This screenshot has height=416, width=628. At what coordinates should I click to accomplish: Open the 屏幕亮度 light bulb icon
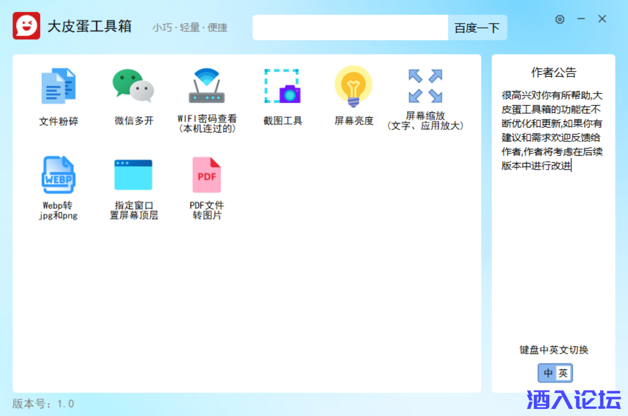pos(353,86)
